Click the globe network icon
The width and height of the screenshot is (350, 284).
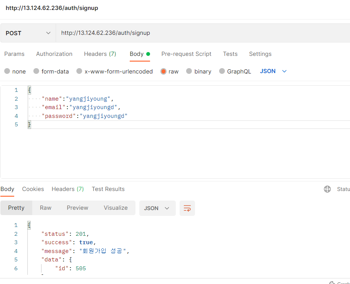pyautogui.click(x=327, y=189)
